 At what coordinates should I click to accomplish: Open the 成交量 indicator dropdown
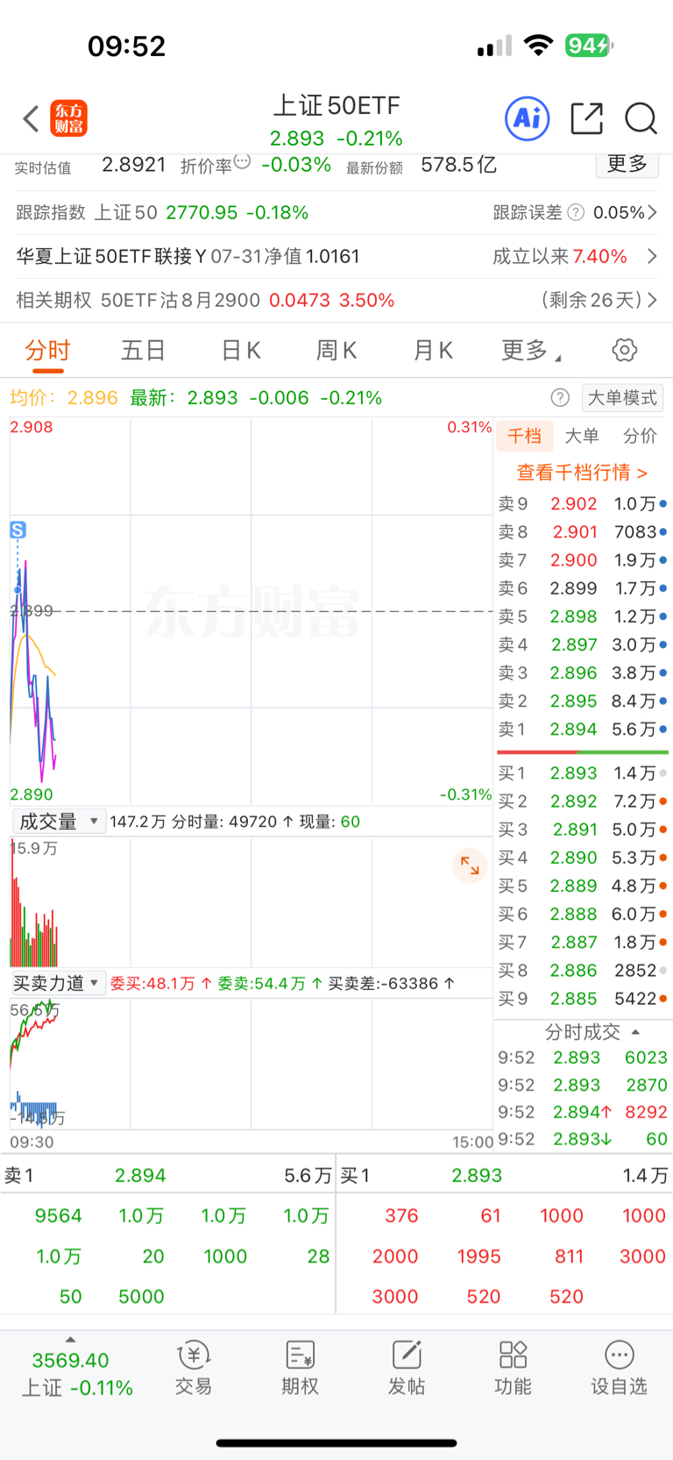coord(60,822)
